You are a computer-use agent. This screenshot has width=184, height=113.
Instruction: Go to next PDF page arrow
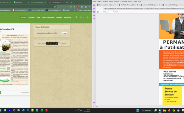[x=107, y=12]
